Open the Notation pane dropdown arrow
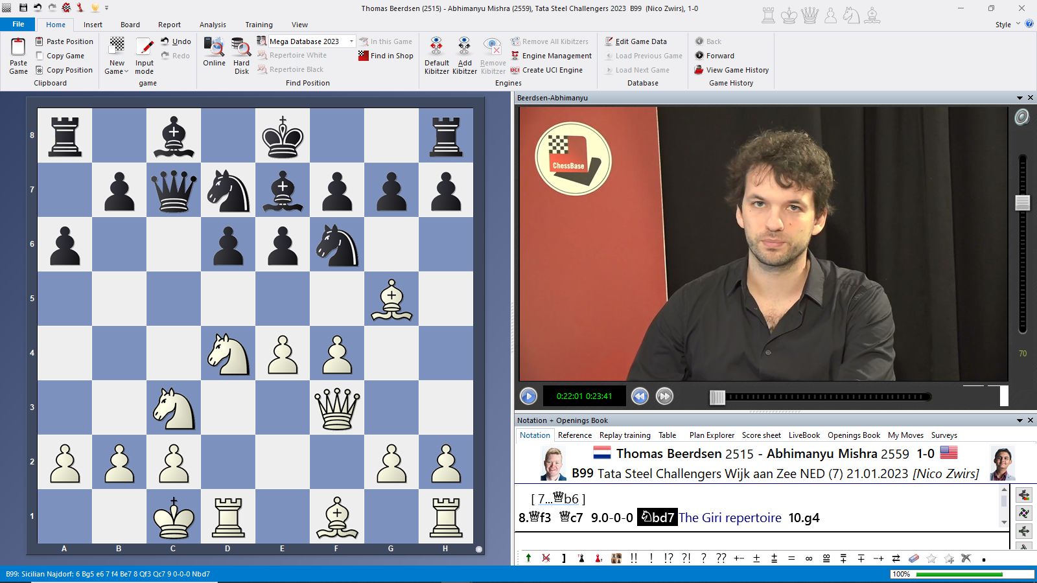 1020,420
